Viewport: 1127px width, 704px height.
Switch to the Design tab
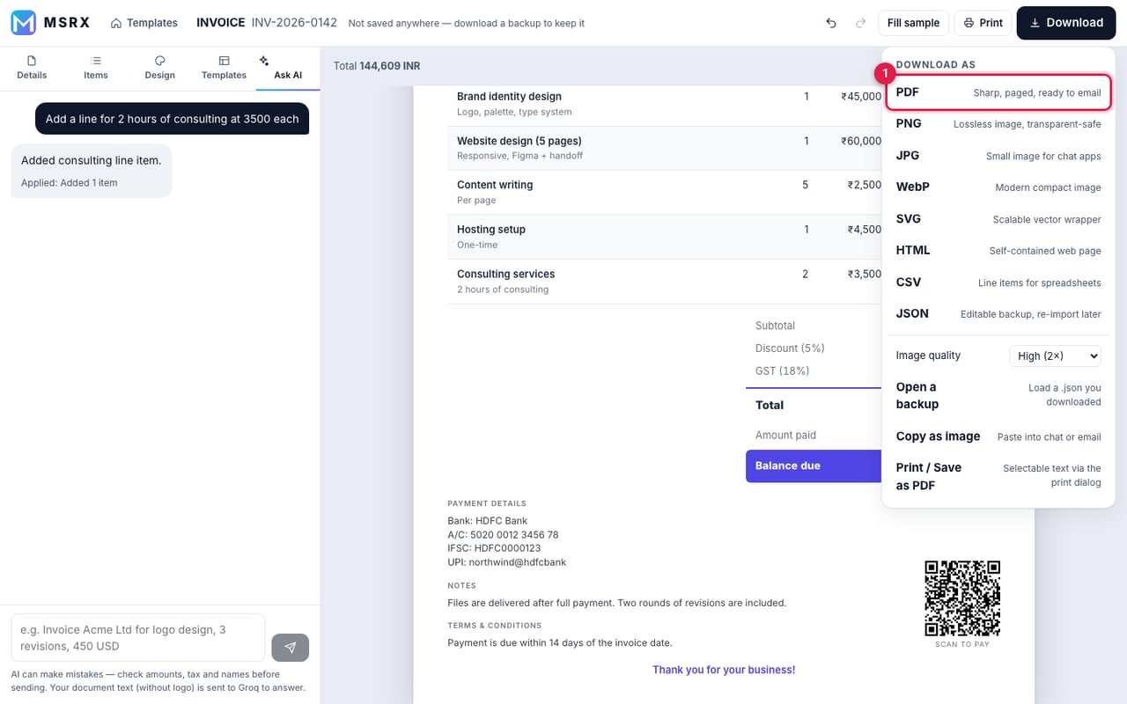pos(159,68)
